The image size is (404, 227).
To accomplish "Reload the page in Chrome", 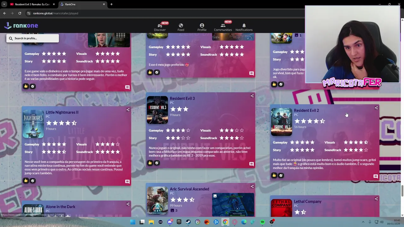I will [20, 13].
